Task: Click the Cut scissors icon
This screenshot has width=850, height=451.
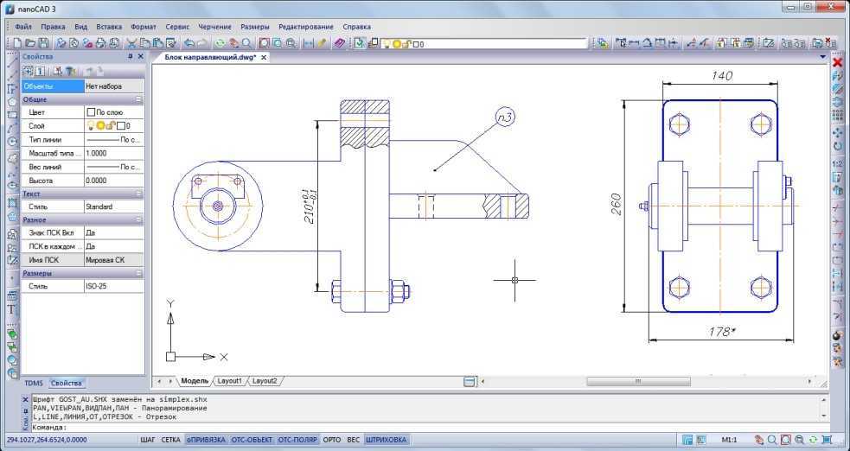Action: click(x=131, y=42)
